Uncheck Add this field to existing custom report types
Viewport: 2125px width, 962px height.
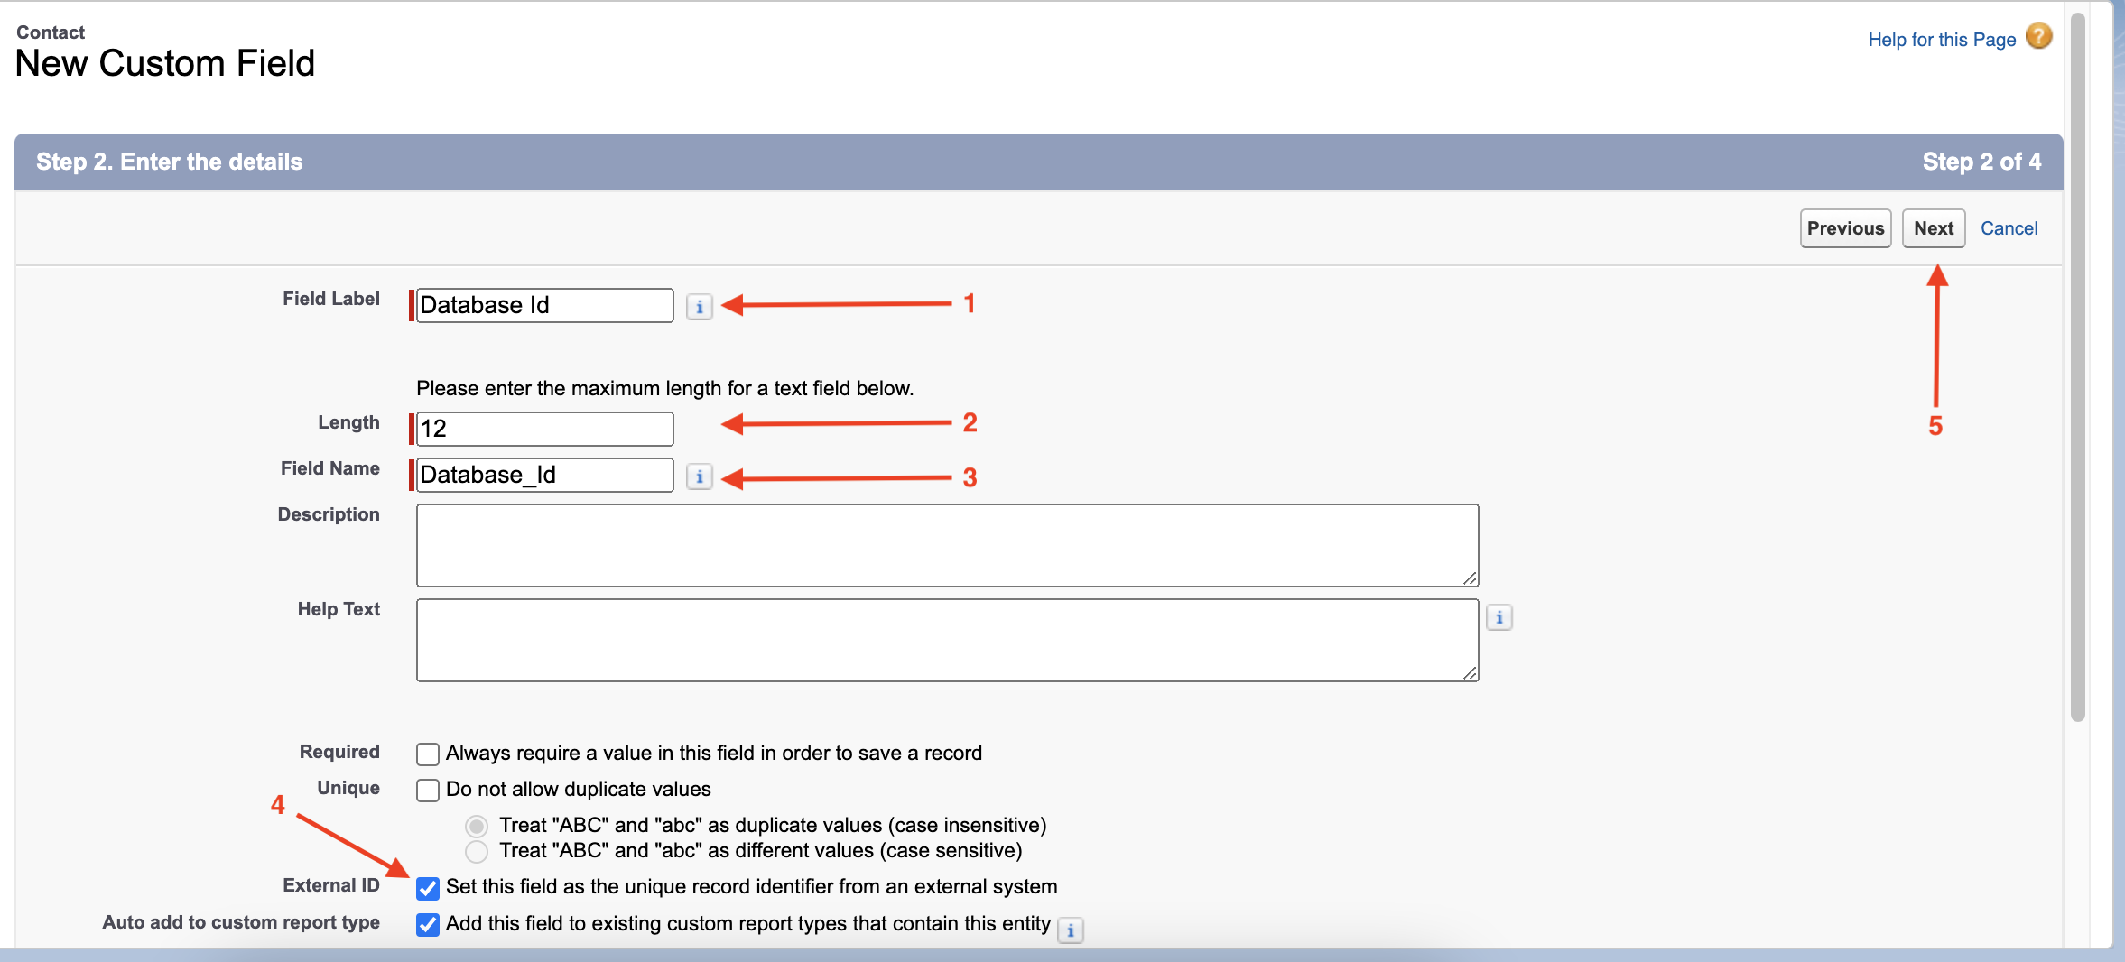tap(427, 925)
